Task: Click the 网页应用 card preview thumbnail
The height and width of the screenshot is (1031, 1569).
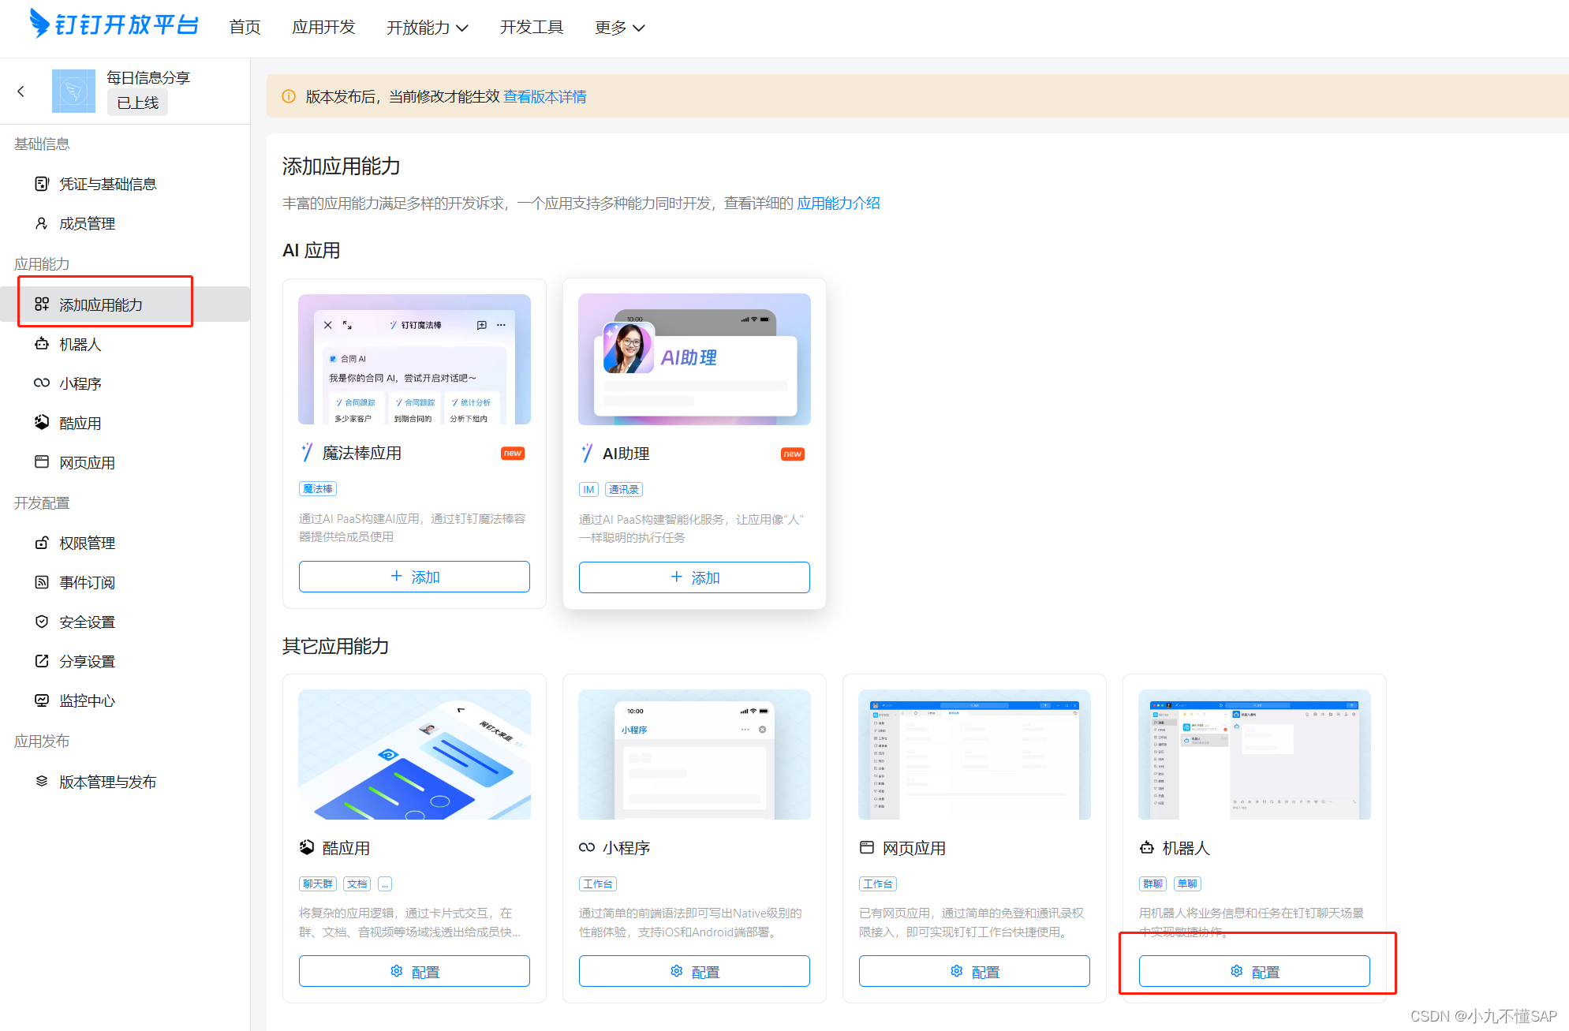Action: 974,755
